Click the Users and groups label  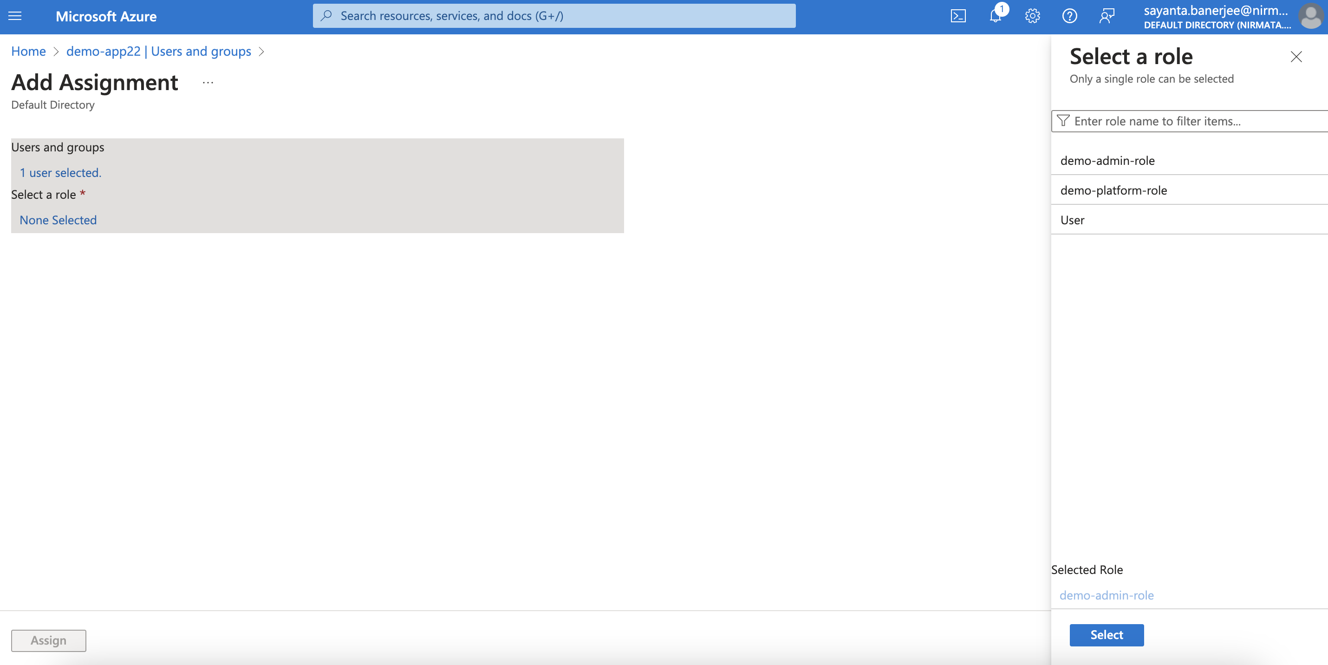click(58, 147)
